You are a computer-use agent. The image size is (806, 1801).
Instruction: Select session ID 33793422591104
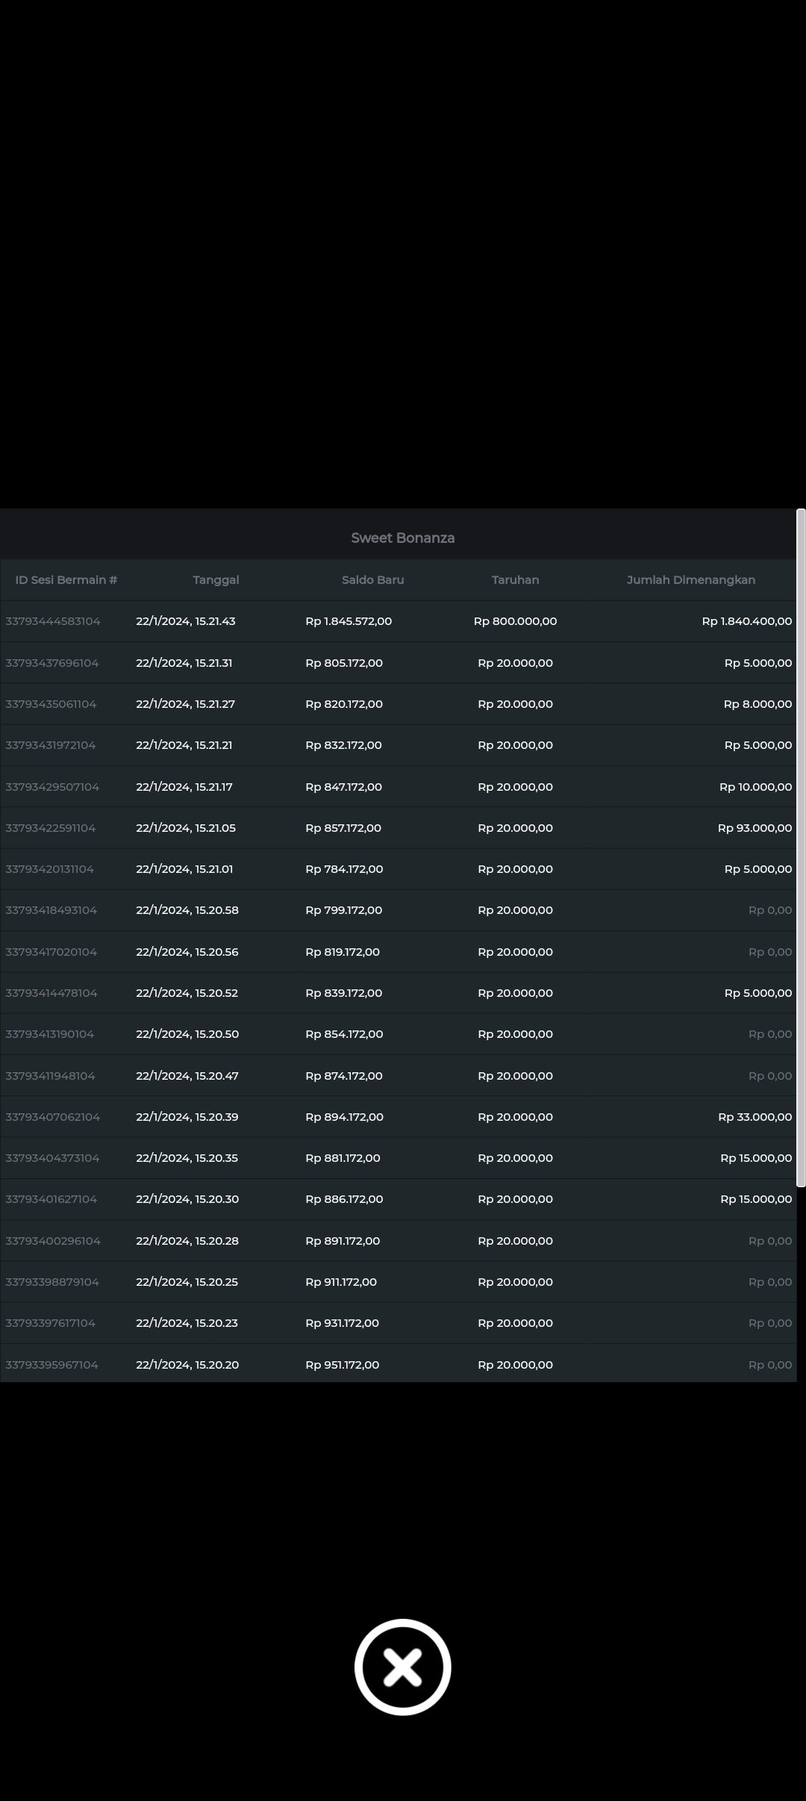pyautogui.click(x=51, y=828)
